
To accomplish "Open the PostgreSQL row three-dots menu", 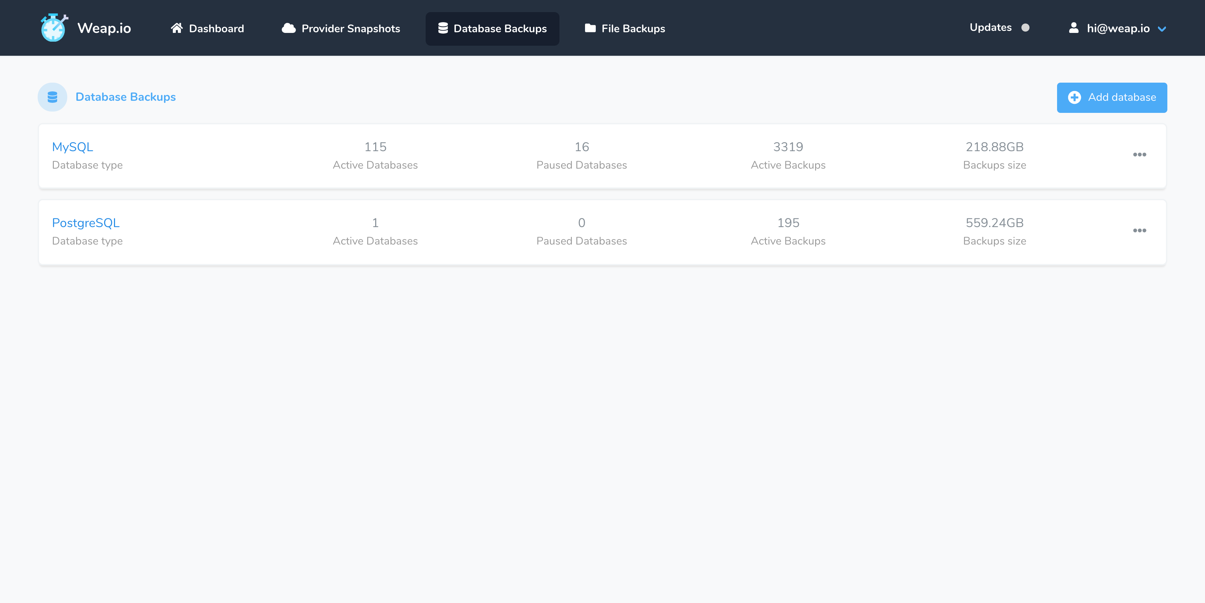I will (x=1139, y=230).
